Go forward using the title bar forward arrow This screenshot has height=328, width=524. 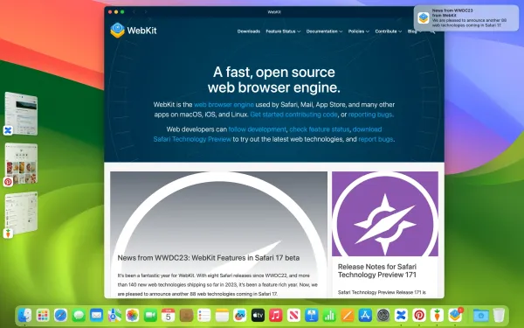click(146, 11)
